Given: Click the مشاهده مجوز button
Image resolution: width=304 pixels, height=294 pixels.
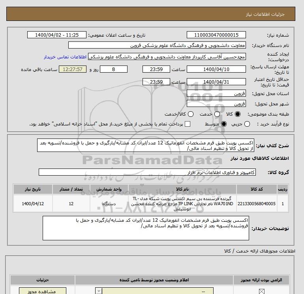Looking at the screenshot, I should pyautogui.click(x=43, y=291).
